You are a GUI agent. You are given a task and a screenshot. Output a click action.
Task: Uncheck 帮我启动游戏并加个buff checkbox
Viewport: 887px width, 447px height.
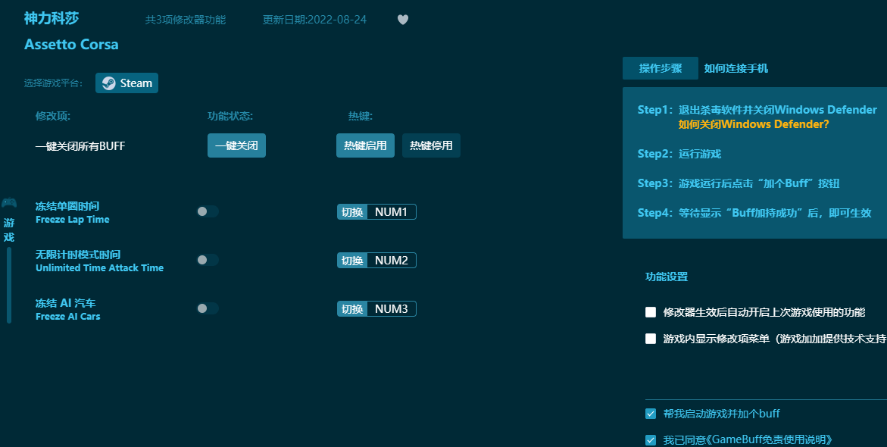click(x=651, y=414)
